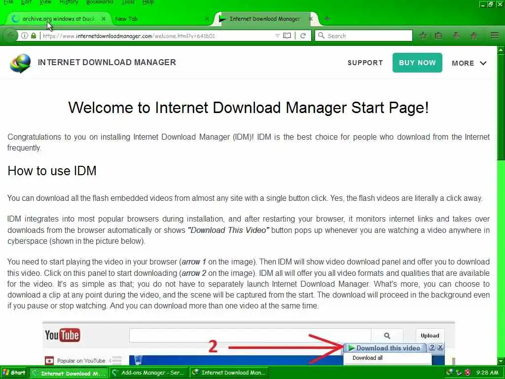Show bookmarks list icon
The height and width of the screenshot is (379, 505).
pos(438,36)
